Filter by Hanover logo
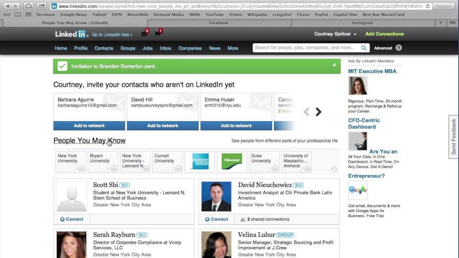 point(232,162)
